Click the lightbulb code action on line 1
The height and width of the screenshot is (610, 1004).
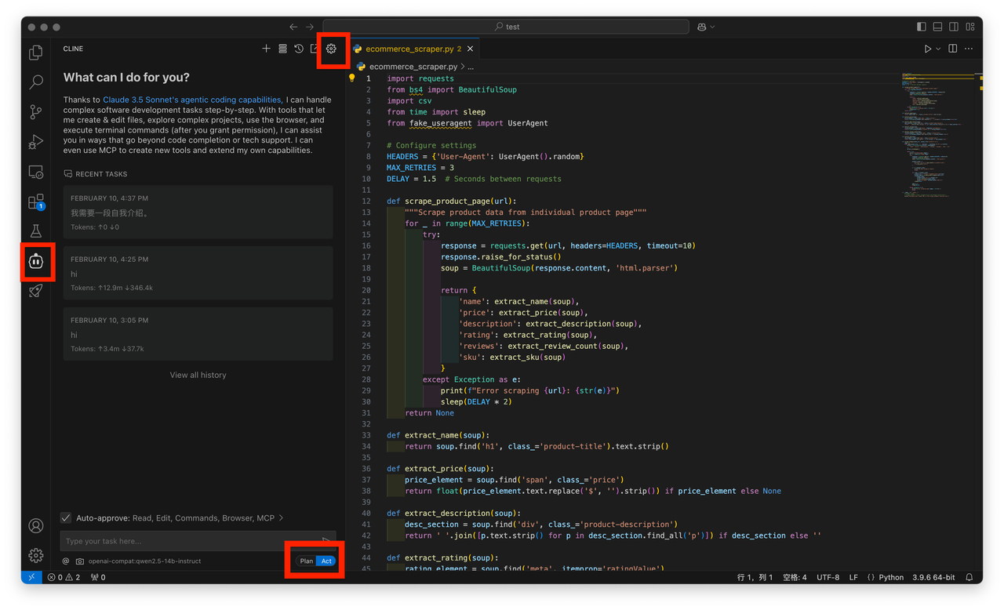tap(351, 78)
